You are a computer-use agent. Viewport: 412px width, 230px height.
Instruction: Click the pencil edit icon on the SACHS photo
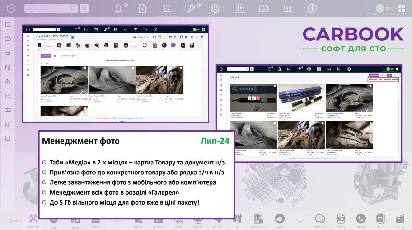(249, 98)
